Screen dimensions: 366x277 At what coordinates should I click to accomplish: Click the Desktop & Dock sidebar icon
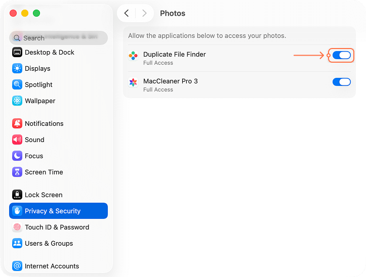[17, 52]
